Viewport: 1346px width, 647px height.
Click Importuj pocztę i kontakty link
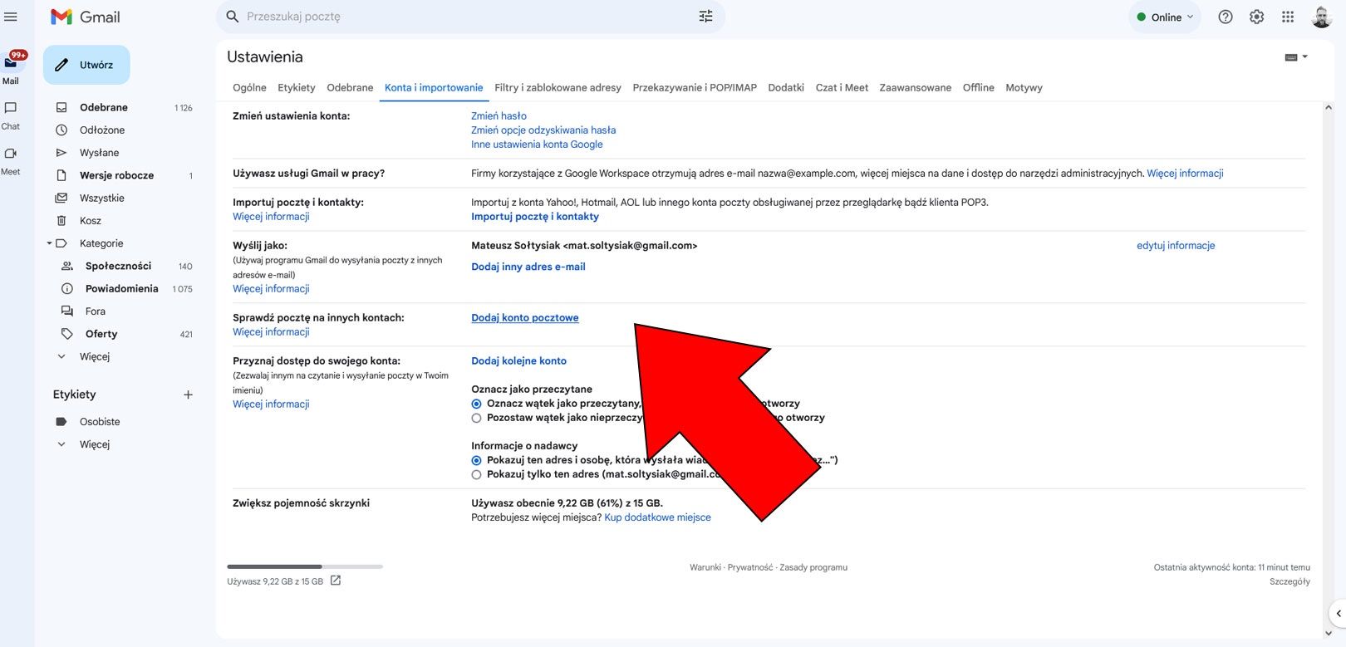(x=535, y=216)
